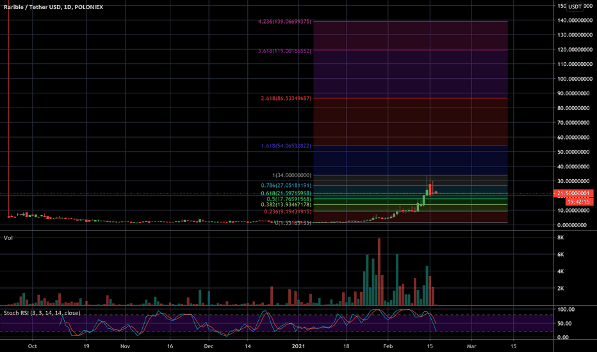597x352 pixels.
Task: Click the Nov date on time axis
Action: [125, 346]
